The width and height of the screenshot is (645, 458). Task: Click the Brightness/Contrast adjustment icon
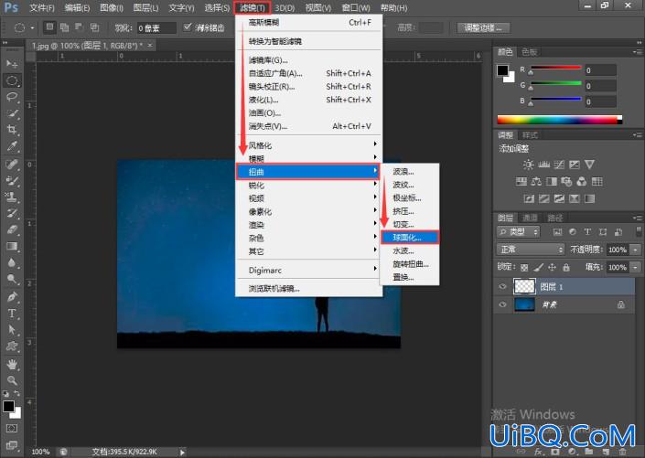point(528,165)
